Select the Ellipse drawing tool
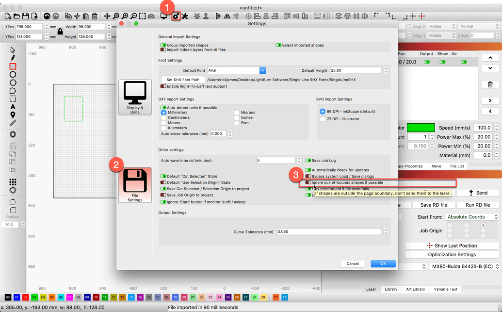This screenshot has height=312, width=502. coord(13,74)
